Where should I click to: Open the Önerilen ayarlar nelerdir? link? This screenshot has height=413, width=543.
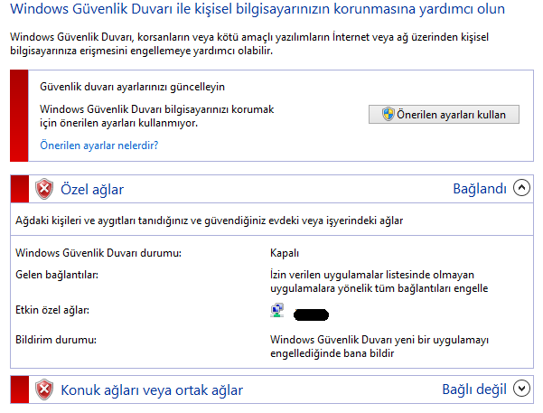[99, 145]
